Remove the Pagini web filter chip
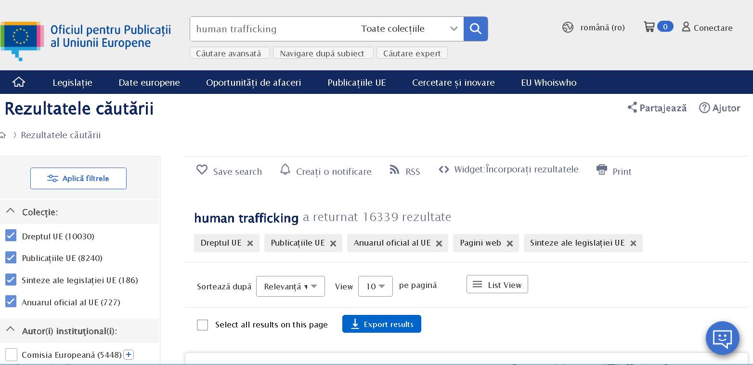 click(x=509, y=243)
